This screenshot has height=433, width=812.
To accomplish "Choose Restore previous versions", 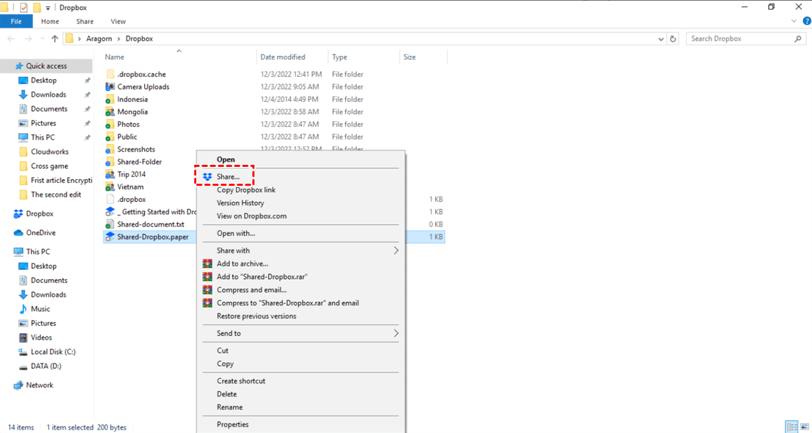I will 256,316.
